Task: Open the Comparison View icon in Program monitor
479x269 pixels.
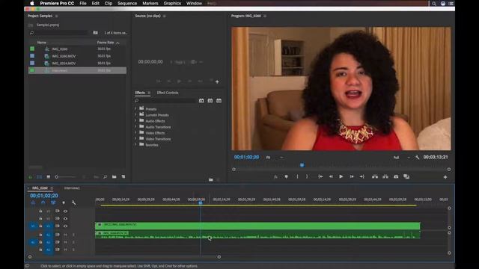Action: [x=406, y=176]
